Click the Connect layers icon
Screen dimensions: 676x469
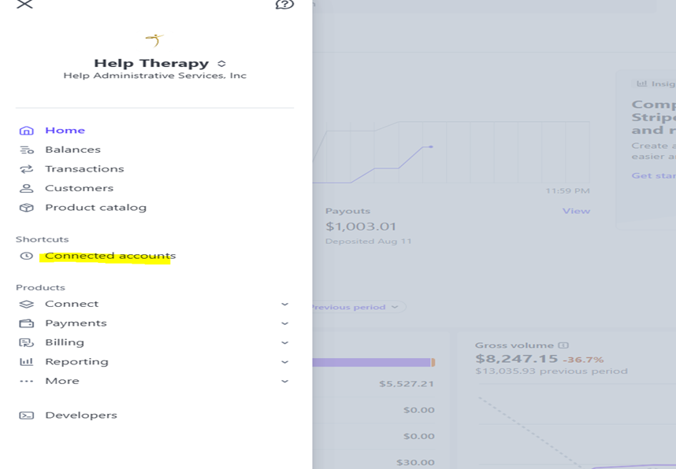point(26,304)
